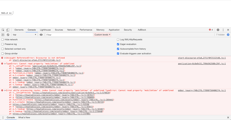Click the error icon next to Uncaught ReferenceError
Screen dimensions: 231x120
point(2,58)
